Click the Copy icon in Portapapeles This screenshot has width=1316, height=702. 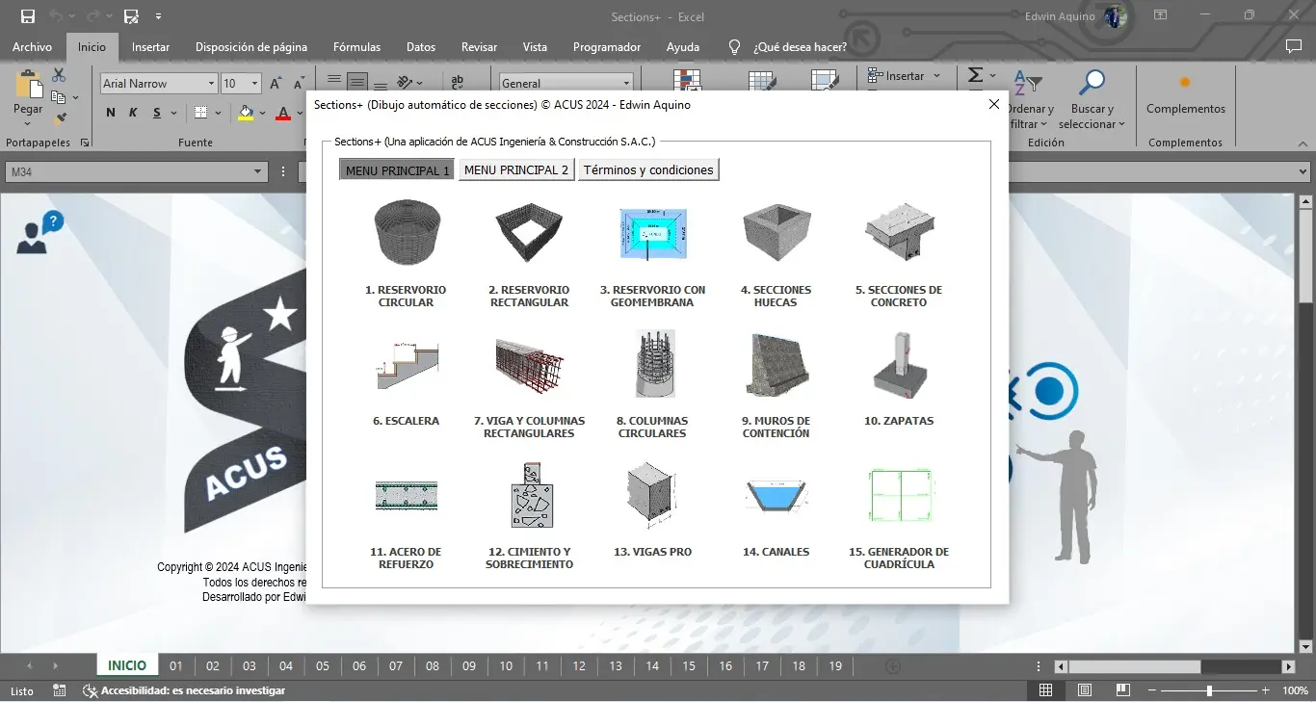[58, 97]
